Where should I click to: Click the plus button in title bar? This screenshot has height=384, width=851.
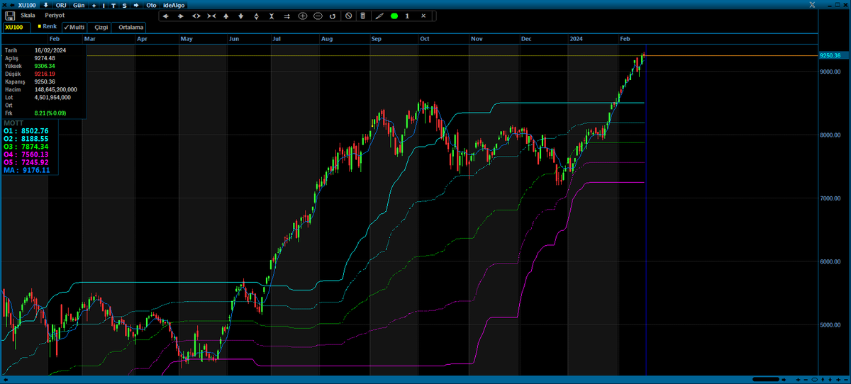pos(94,5)
